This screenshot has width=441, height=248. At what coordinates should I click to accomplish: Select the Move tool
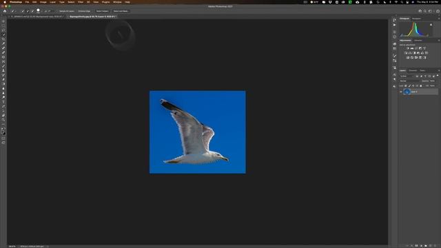[3, 21]
